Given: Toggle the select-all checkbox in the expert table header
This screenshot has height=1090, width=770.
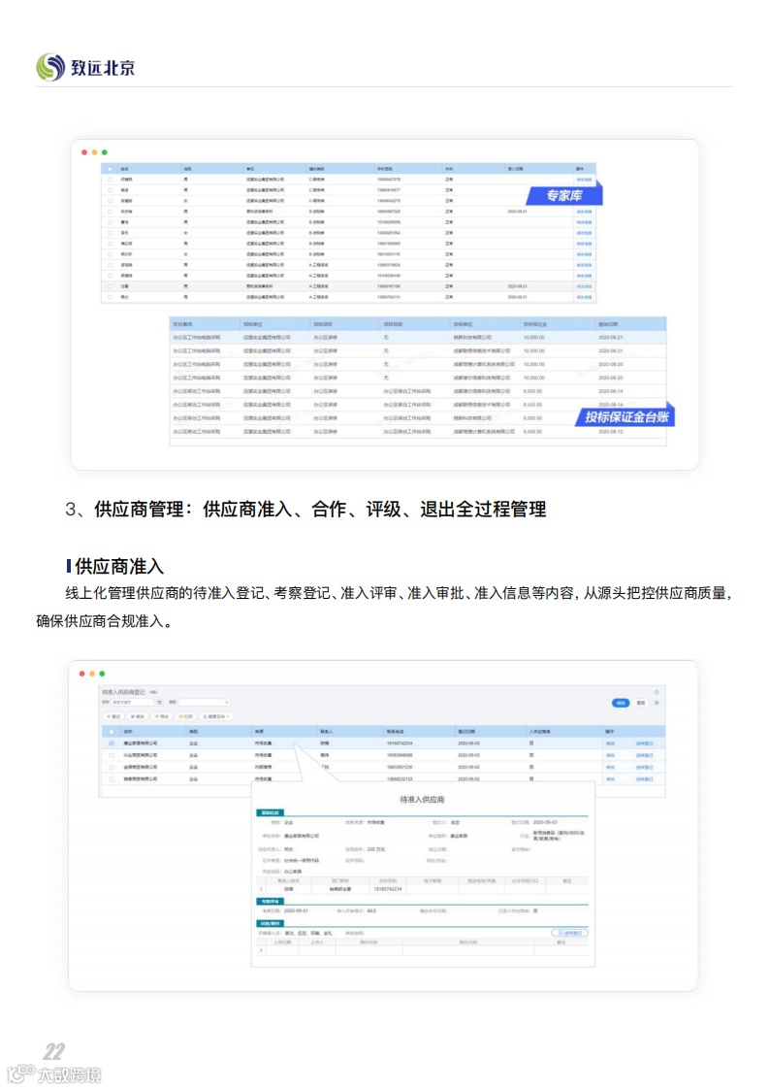Looking at the screenshot, I should [x=110, y=169].
